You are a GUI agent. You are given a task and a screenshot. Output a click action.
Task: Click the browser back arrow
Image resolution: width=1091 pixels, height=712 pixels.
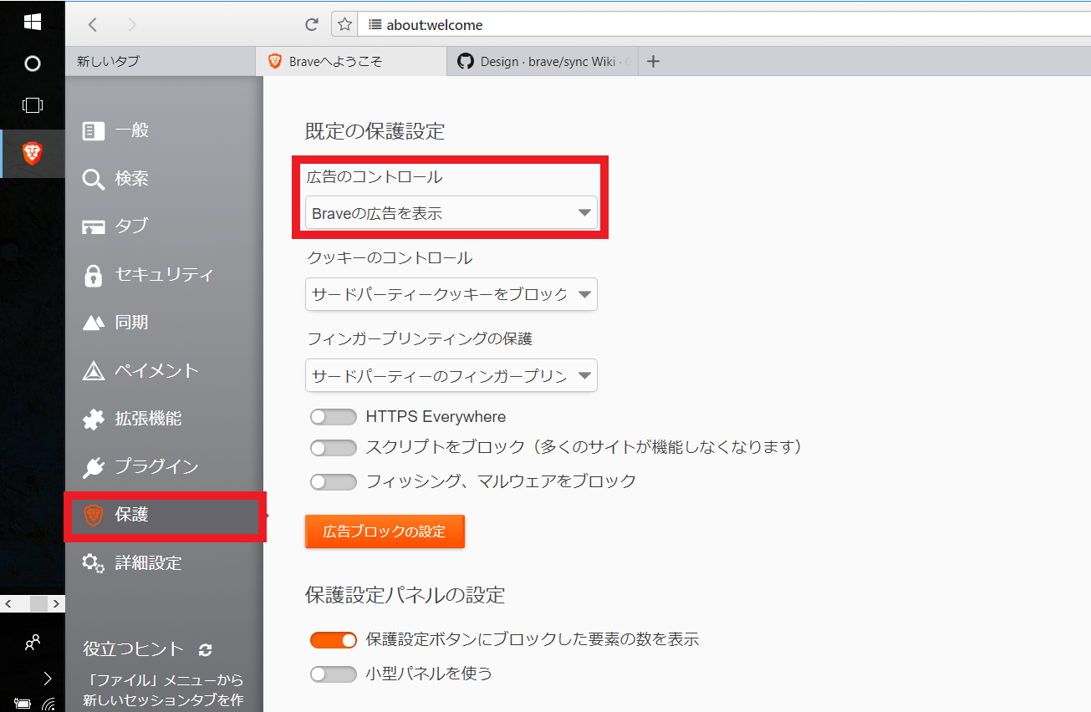[x=93, y=25]
